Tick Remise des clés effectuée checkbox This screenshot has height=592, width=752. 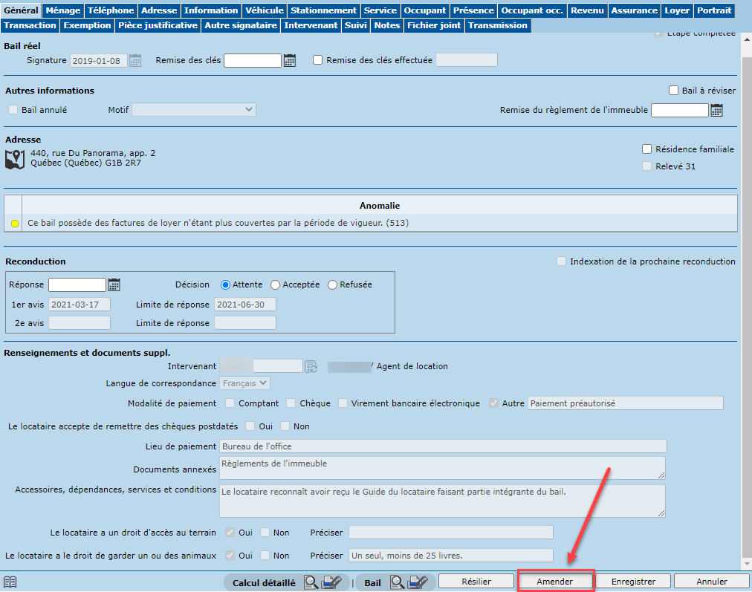(x=318, y=60)
